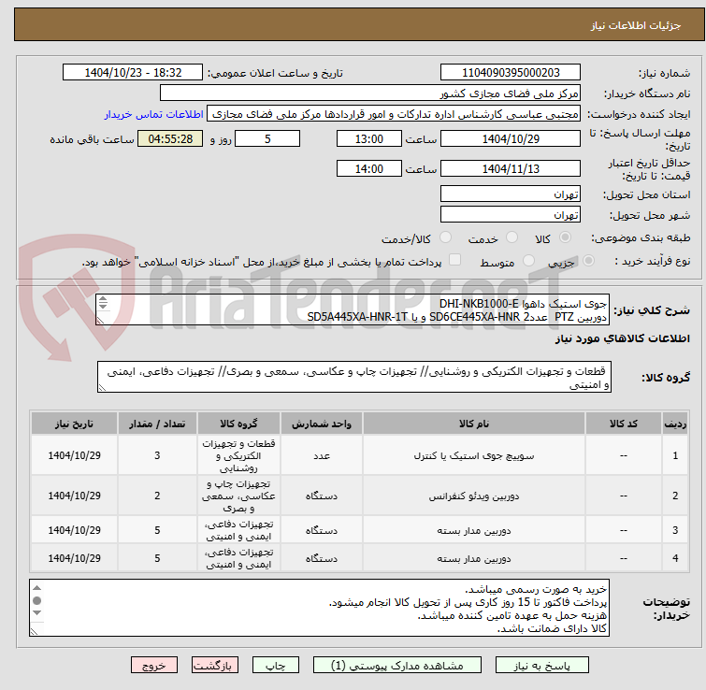Click the خروج exit button

154,666
